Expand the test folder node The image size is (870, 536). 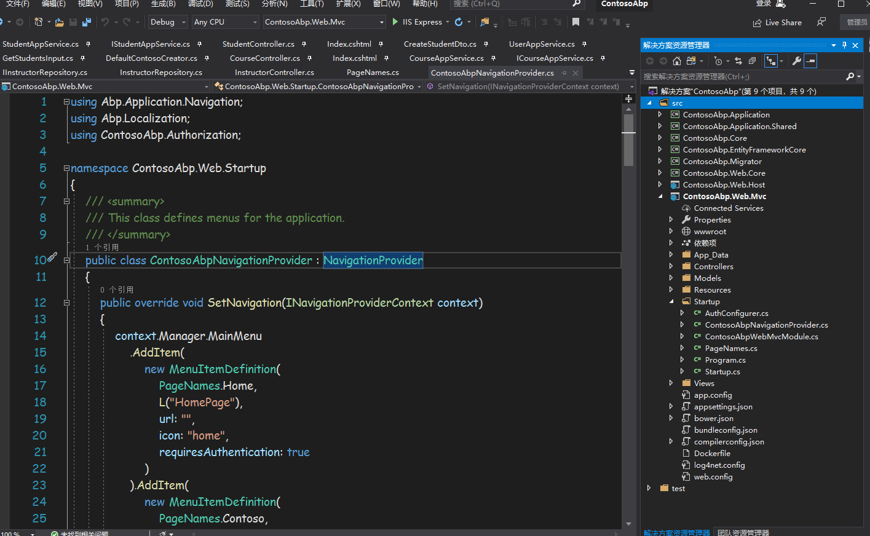click(x=649, y=489)
